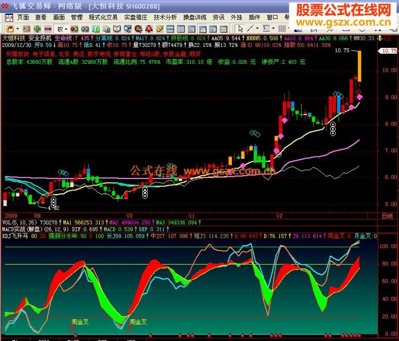Click the 日线 period label
The height and width of the screenshot is (341, 399).
pos(388,216)
